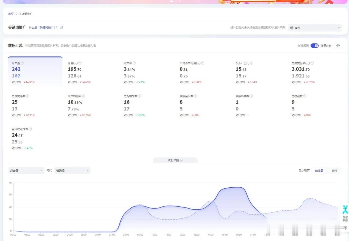349x241 pixels.
Task: Switch display mode to 曲线图
Action: [319, 170]
